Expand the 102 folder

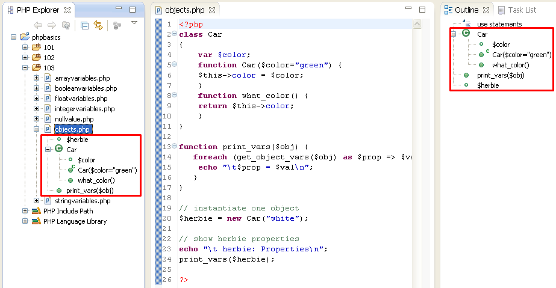[x=25, y=57]
